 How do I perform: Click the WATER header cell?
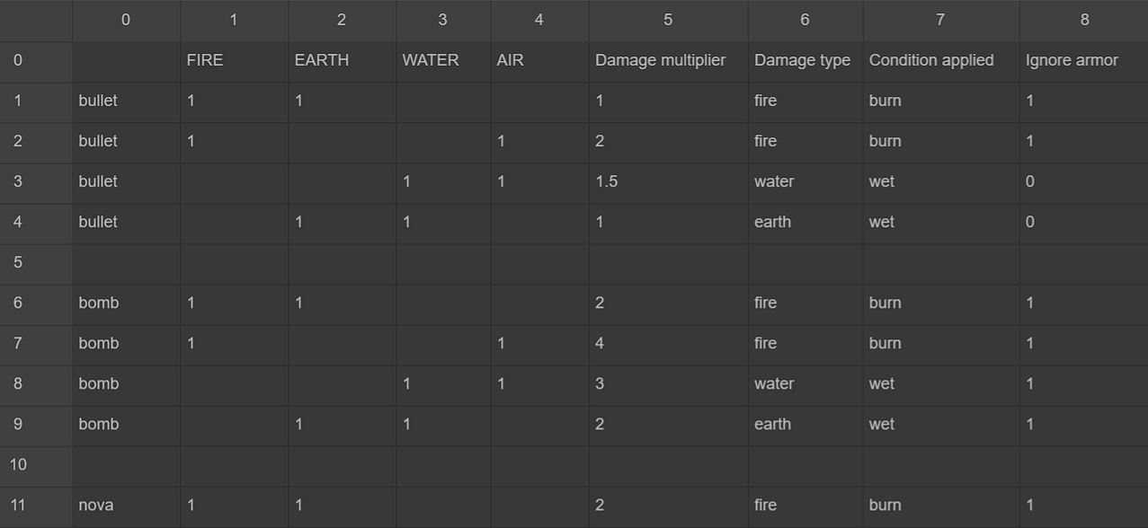pyautogui.click(x=442, y=60)
